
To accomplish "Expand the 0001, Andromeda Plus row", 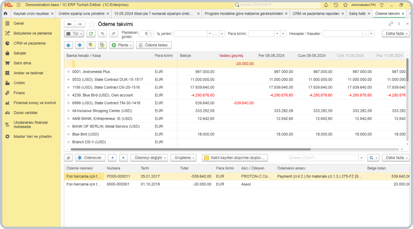I will pos(68,72).
